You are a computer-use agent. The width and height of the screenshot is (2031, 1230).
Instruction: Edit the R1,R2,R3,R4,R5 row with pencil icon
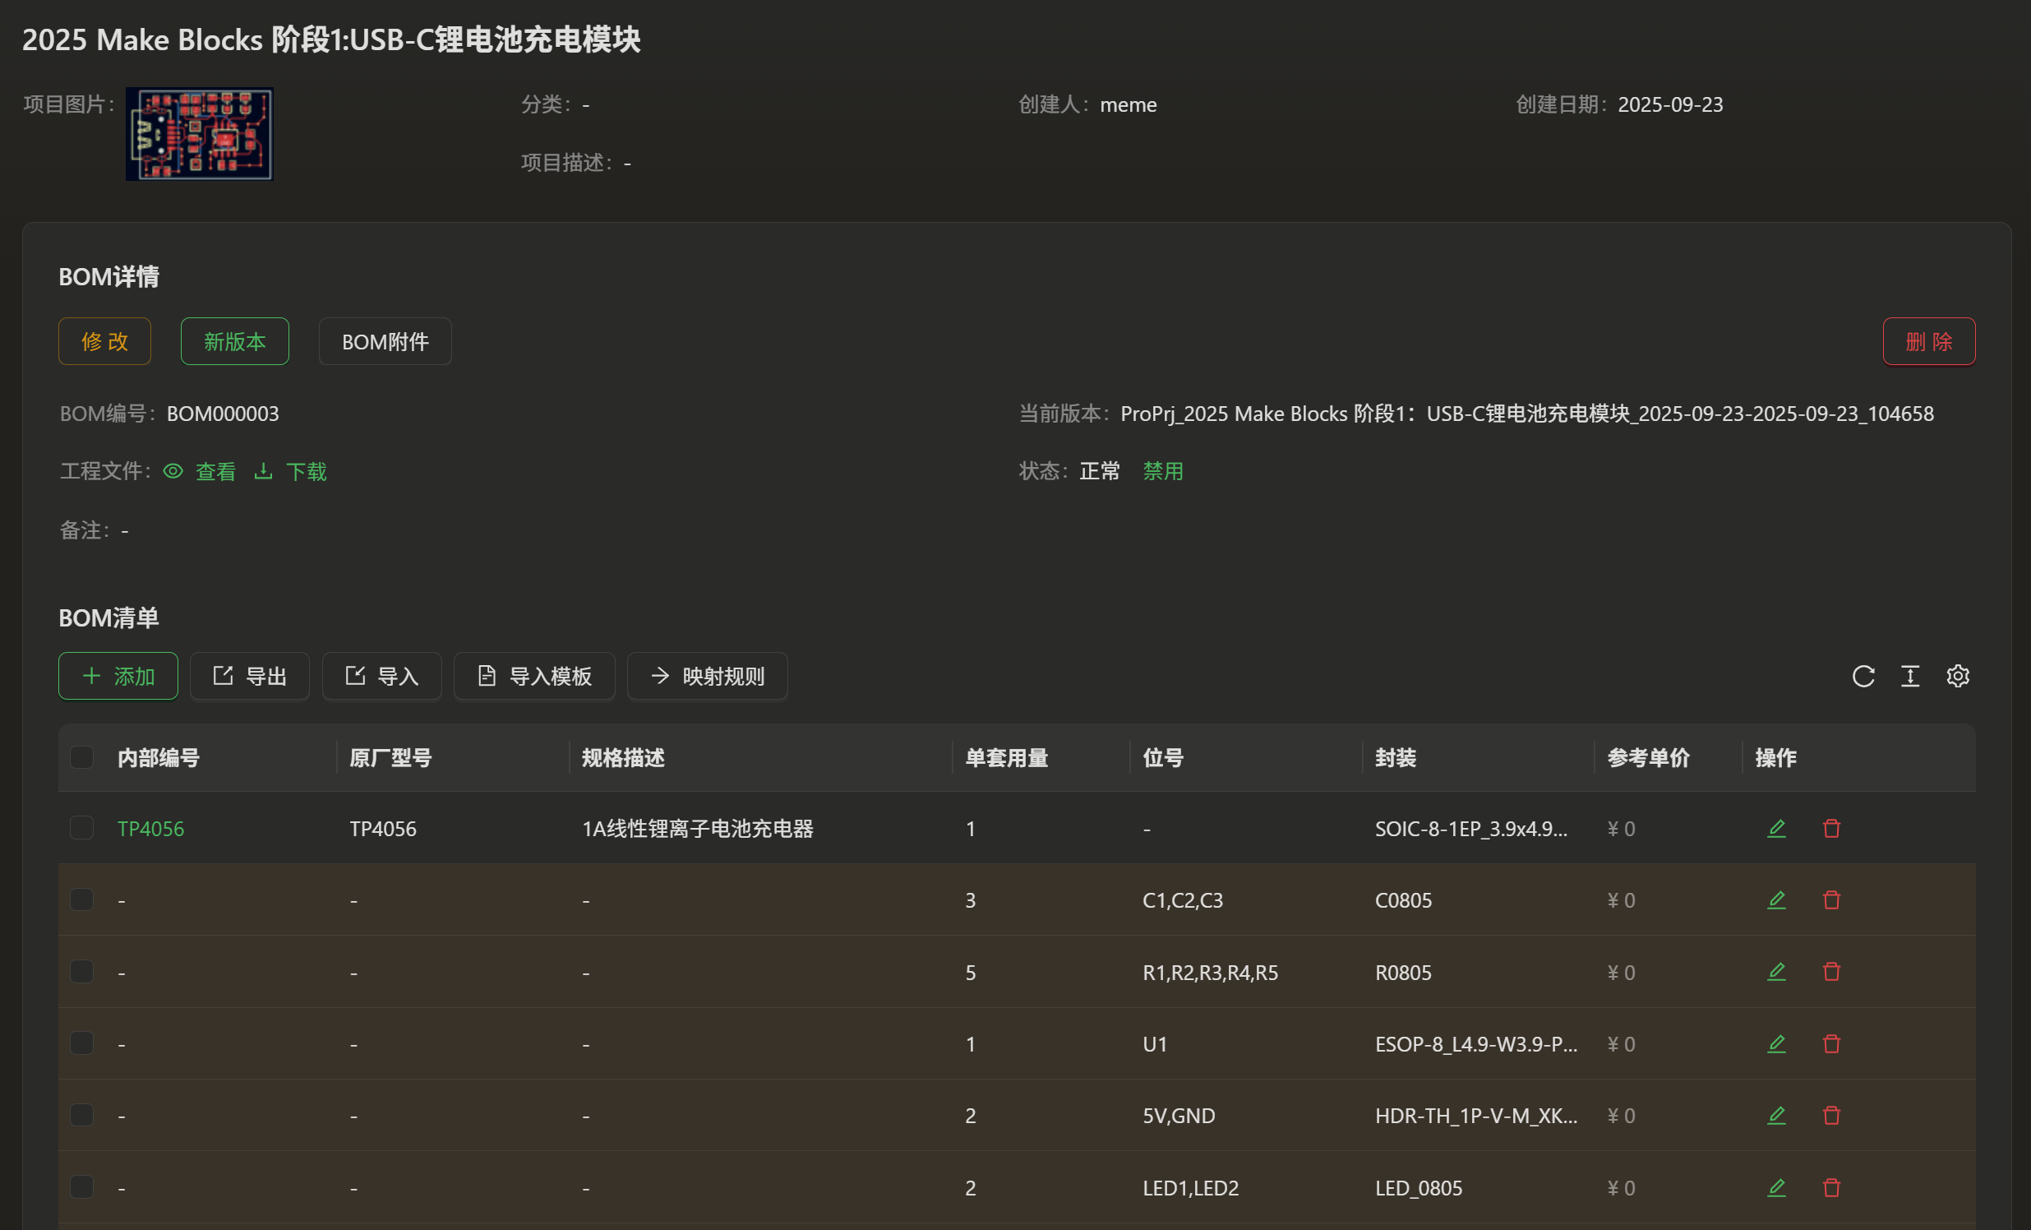coord(1776,972)
